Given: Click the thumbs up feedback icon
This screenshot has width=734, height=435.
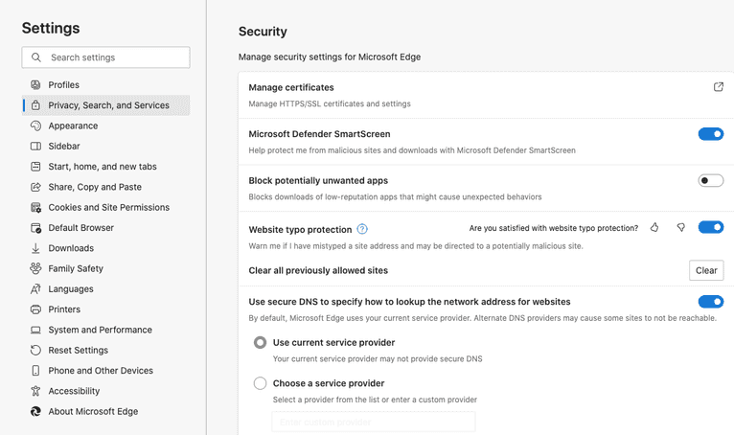Looking at the screenshot, I should [654, 228].
